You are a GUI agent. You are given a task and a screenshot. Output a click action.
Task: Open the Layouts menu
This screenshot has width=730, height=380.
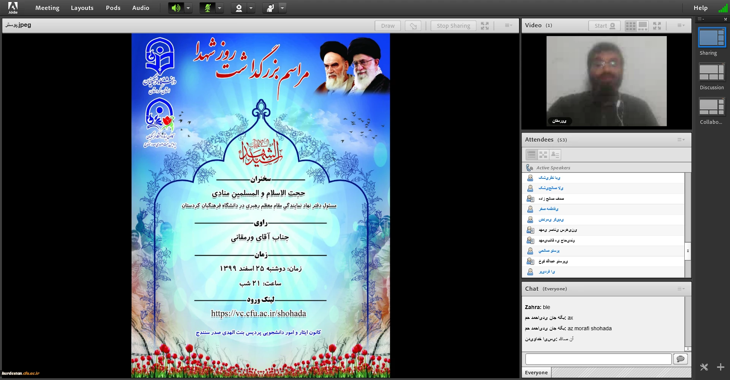(82, 8)
